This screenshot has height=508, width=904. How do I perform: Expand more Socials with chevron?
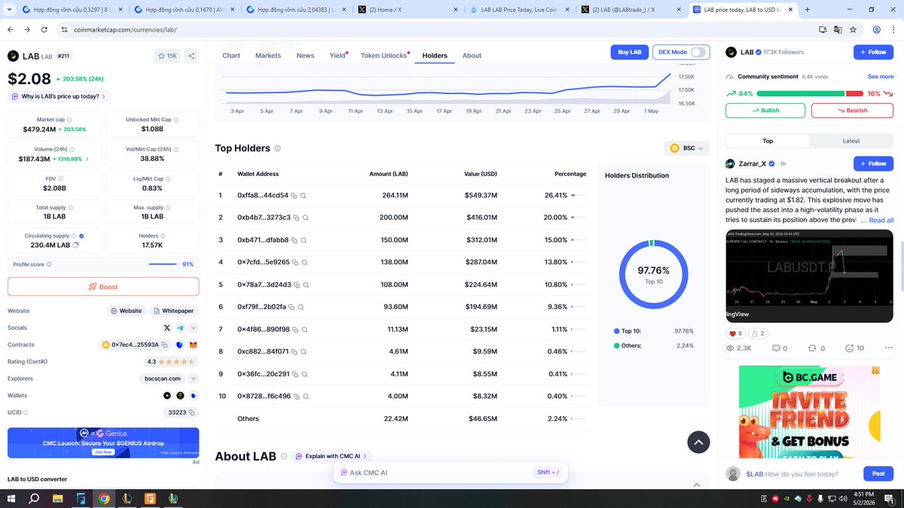pyautogui.click(x=194, y=328)
